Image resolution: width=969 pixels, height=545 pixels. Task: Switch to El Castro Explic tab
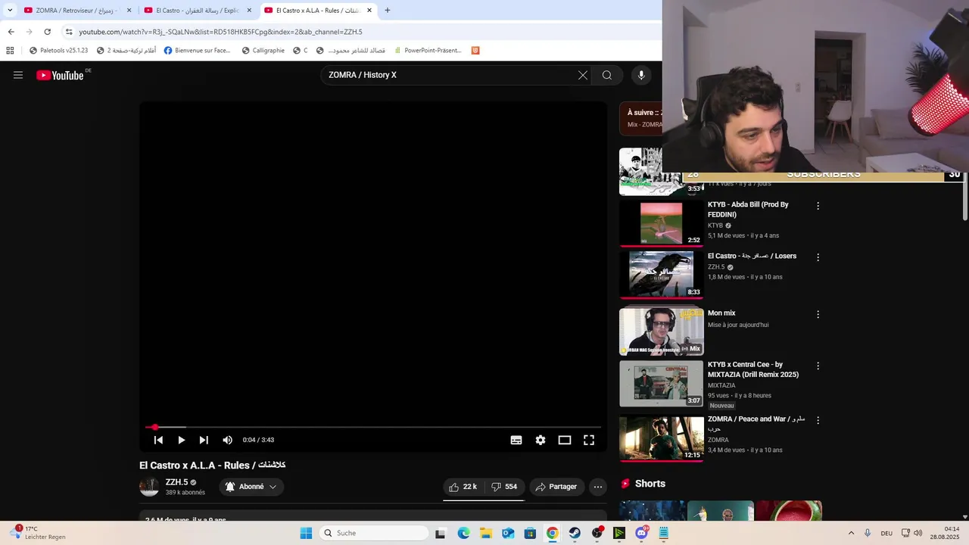coord(192,11)
